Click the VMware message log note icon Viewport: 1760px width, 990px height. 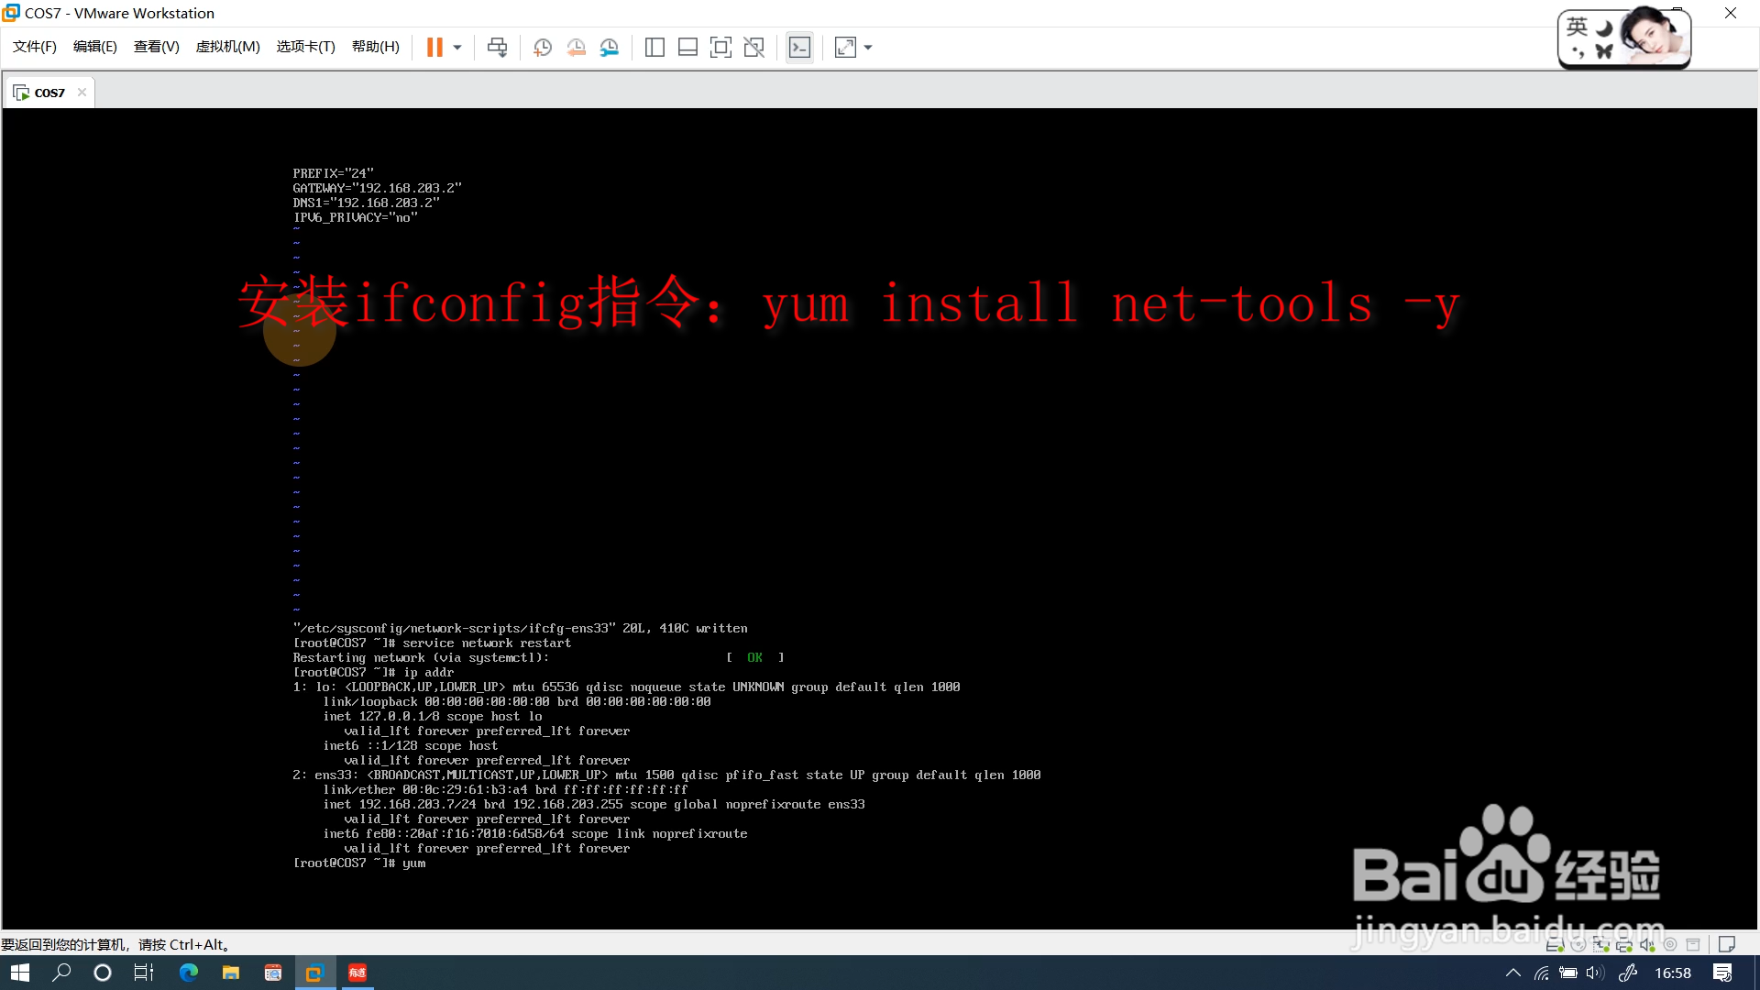point(1726,944)
